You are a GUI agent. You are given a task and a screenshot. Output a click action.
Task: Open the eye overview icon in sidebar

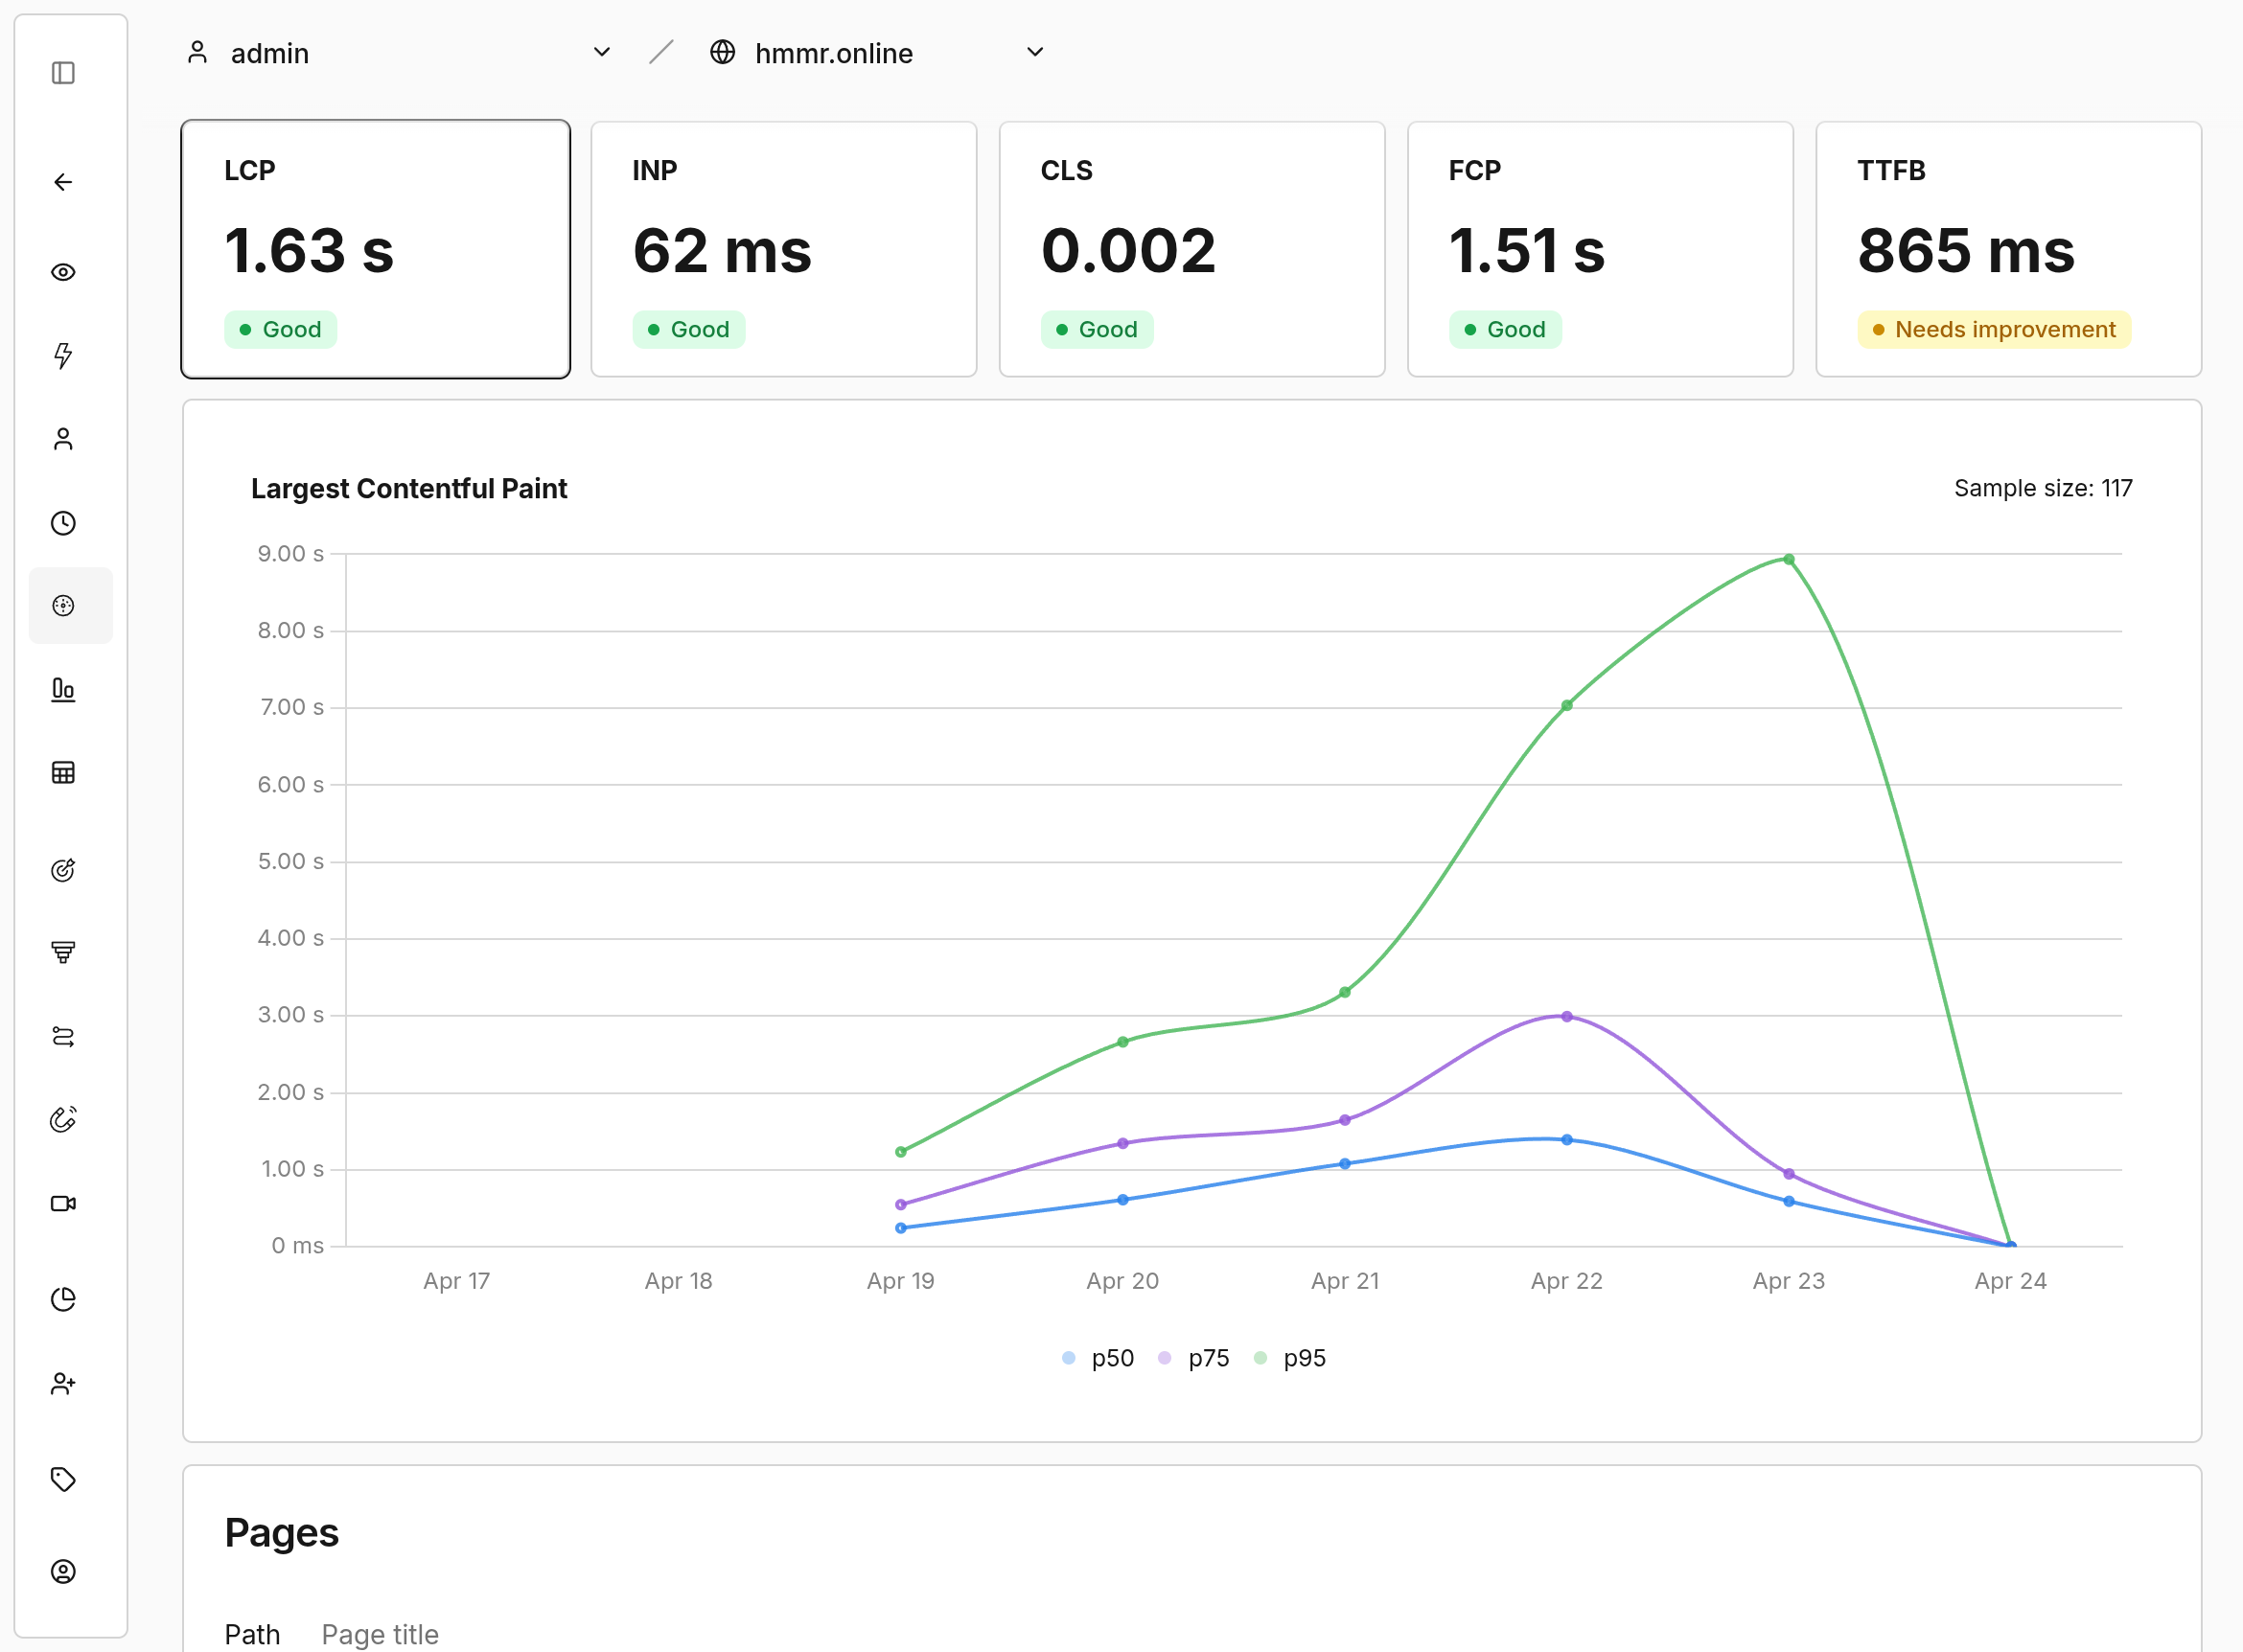(63, 272)
